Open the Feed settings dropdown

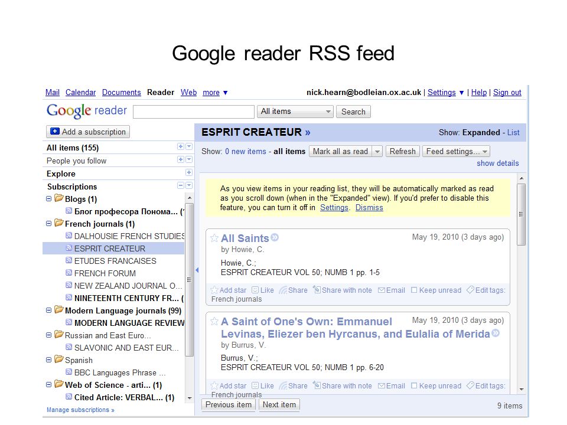(x=457, y=152)
